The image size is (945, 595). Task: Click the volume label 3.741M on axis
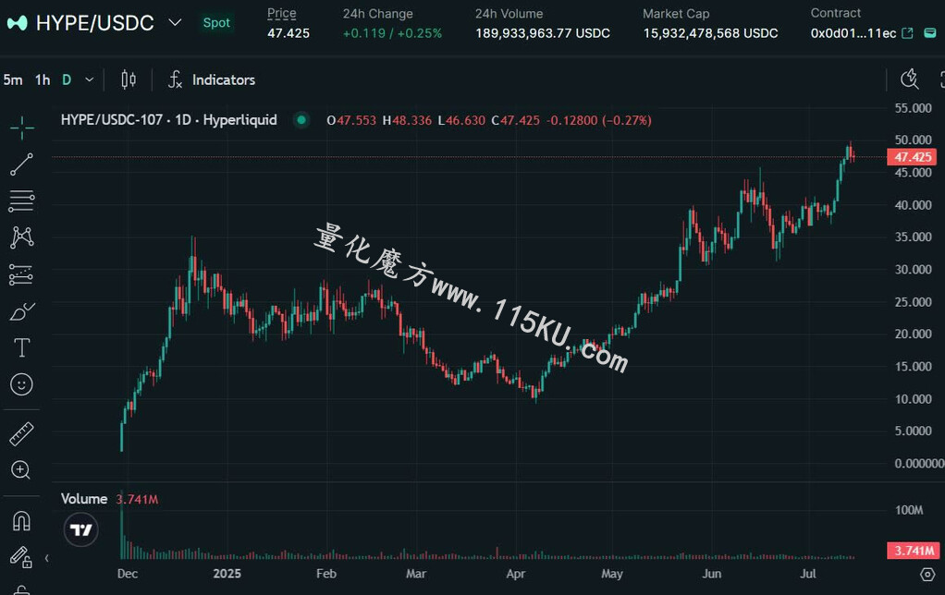point(912,551)
